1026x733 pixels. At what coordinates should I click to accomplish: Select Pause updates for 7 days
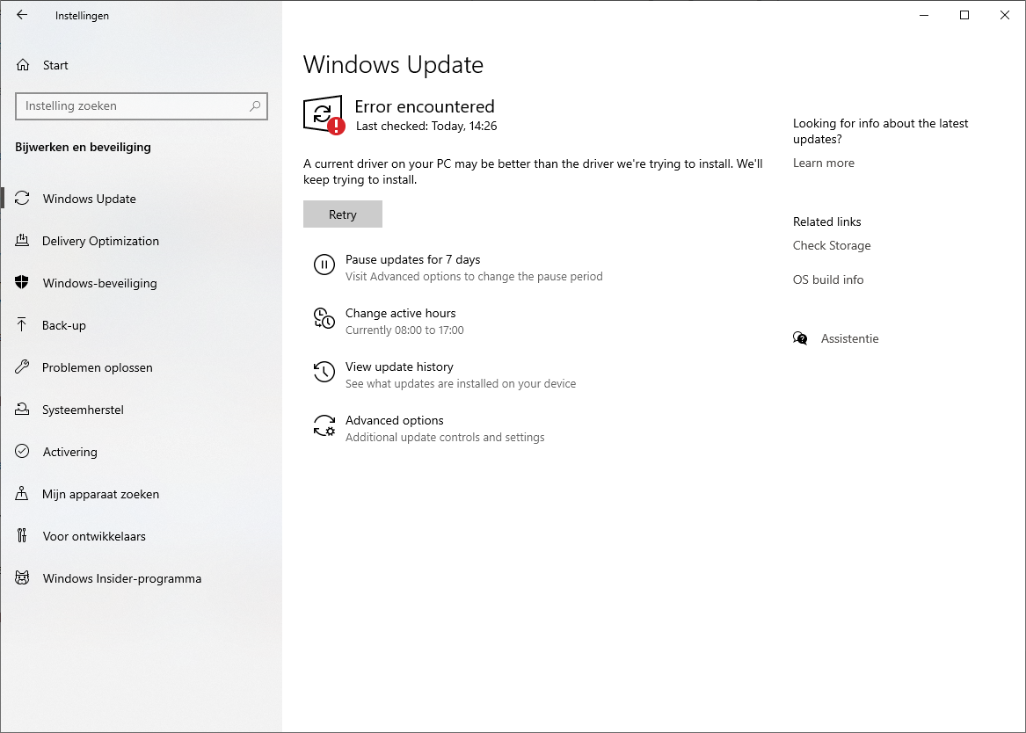(412, 259)
